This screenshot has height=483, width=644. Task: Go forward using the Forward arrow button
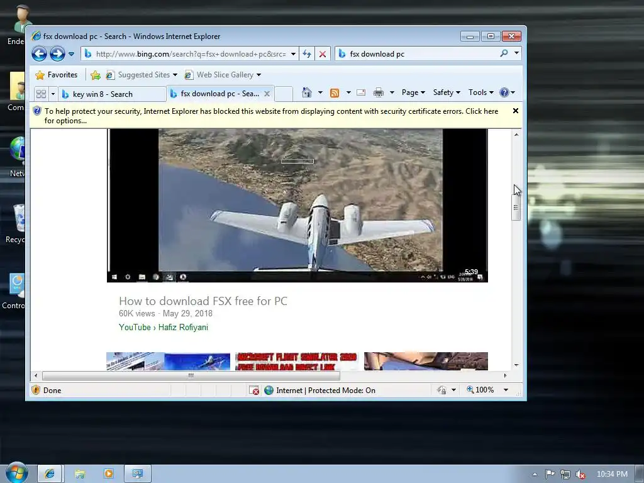pyautogui.click(x=57, y=54)
